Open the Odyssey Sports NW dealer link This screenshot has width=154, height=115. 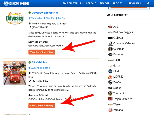pyautogui.click(x=45, y=13)
